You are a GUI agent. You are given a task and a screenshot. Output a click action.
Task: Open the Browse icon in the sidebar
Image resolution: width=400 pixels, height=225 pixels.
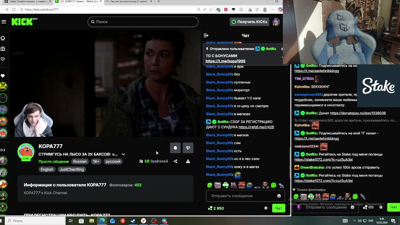tap(3, 49)
